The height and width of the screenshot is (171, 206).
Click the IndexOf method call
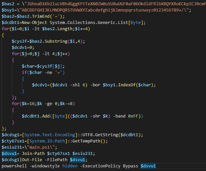[127, 85]
